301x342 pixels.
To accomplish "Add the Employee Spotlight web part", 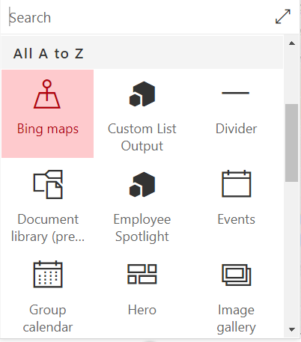I will (142, 204).
